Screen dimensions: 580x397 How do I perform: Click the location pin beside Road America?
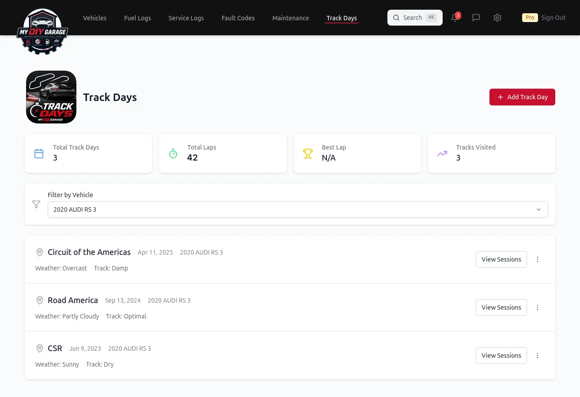pyautogui.click(x=40, y=300)
